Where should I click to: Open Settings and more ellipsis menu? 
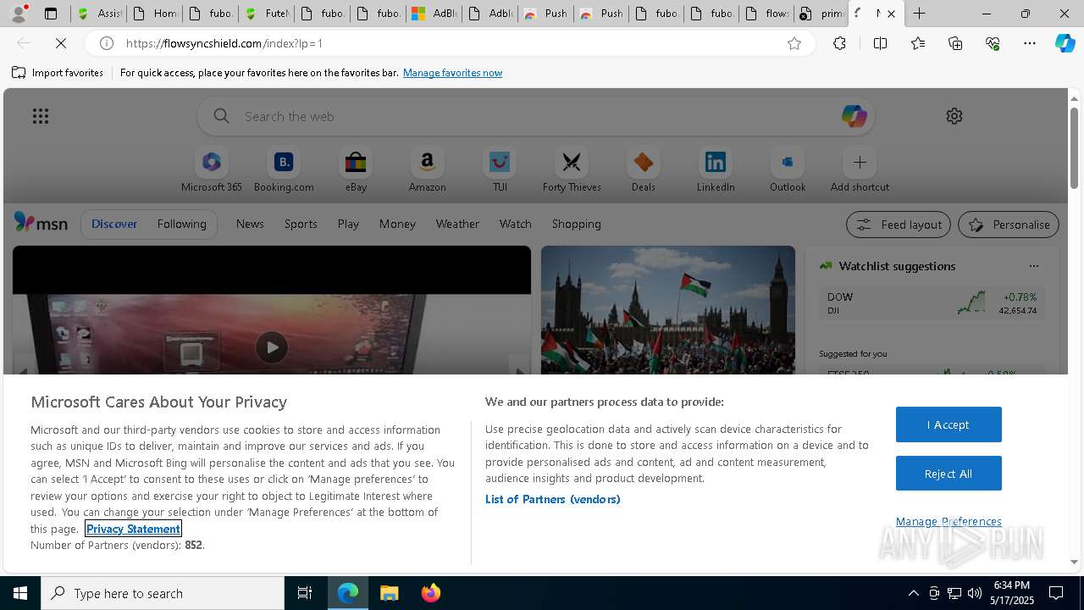coord(1030,43)
